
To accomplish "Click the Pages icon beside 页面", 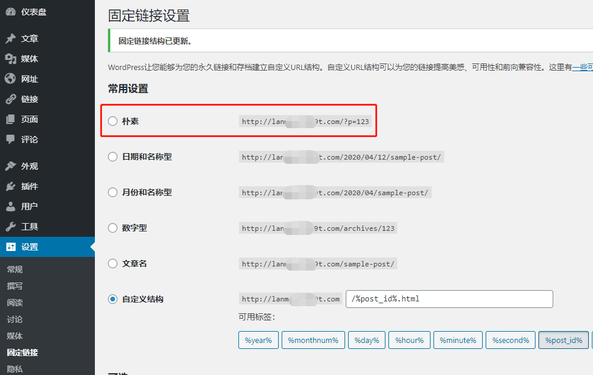I will [11, 119].
